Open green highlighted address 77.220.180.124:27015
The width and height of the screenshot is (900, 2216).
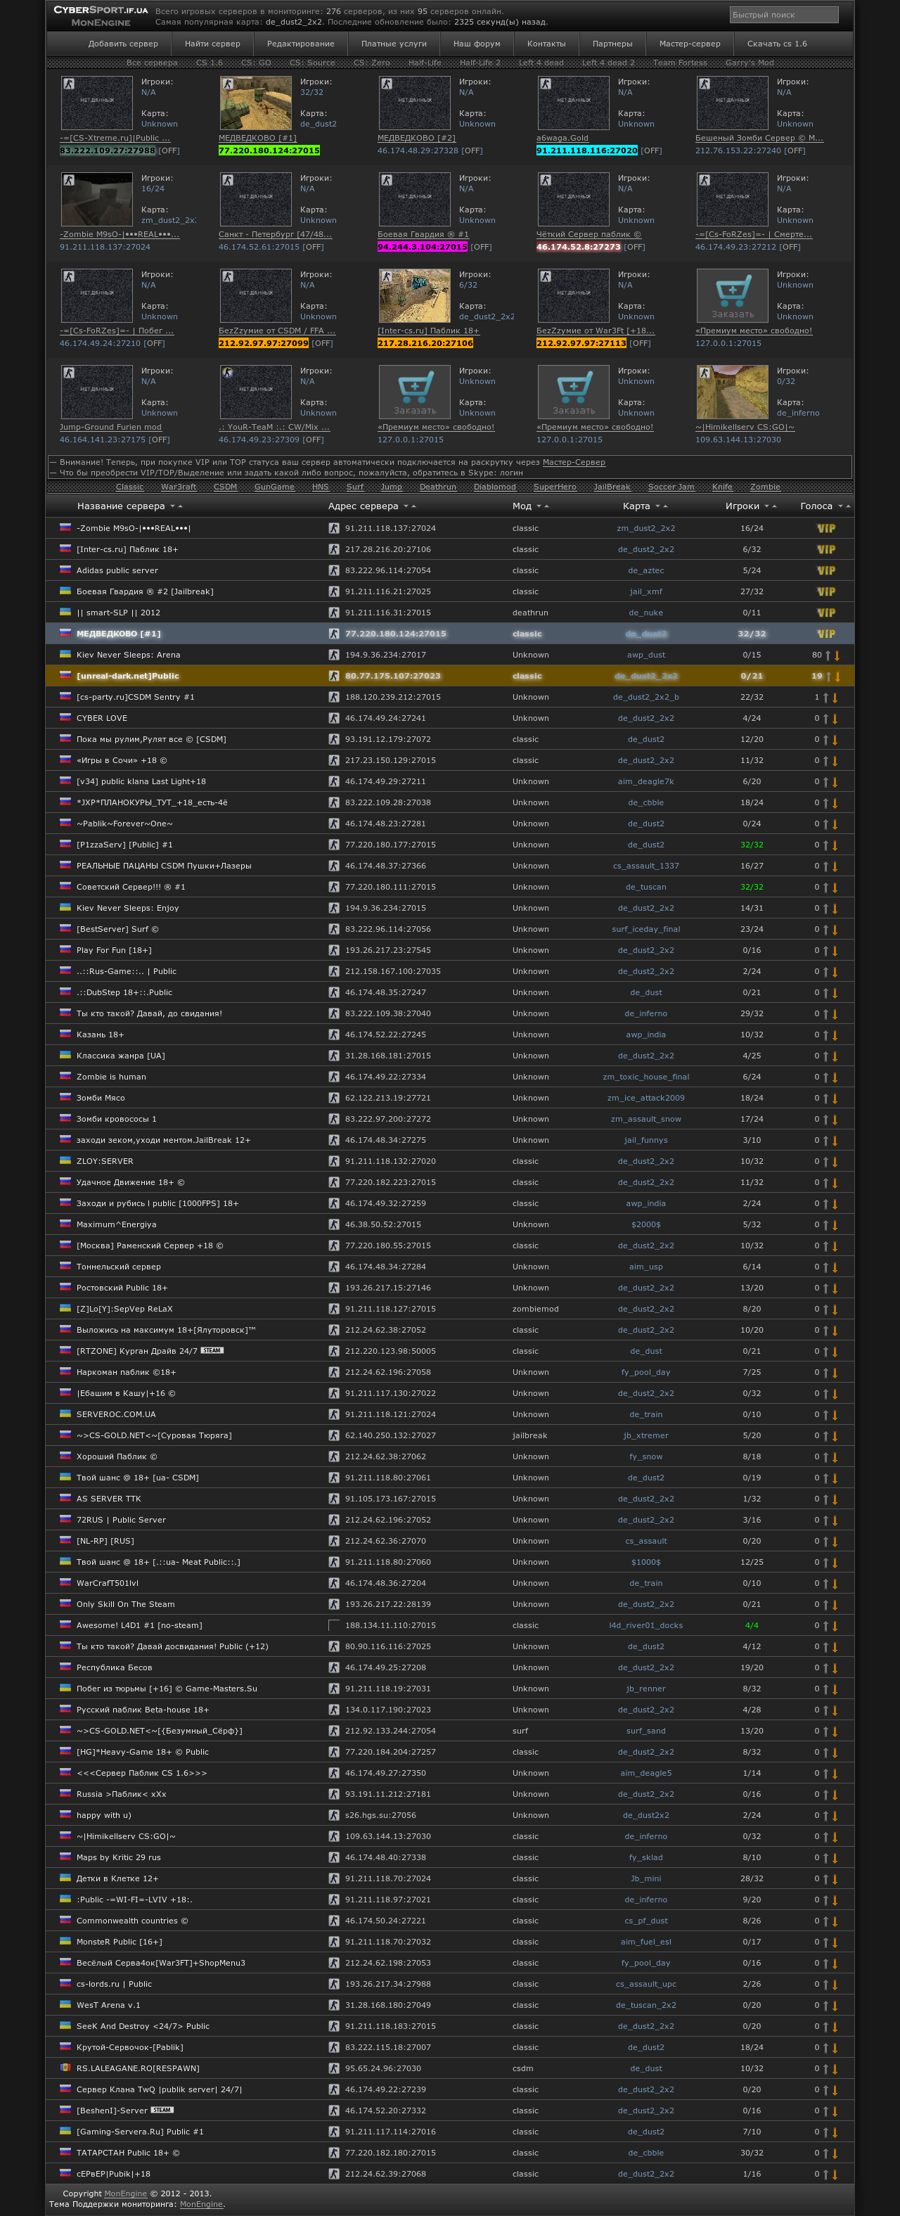269,150
